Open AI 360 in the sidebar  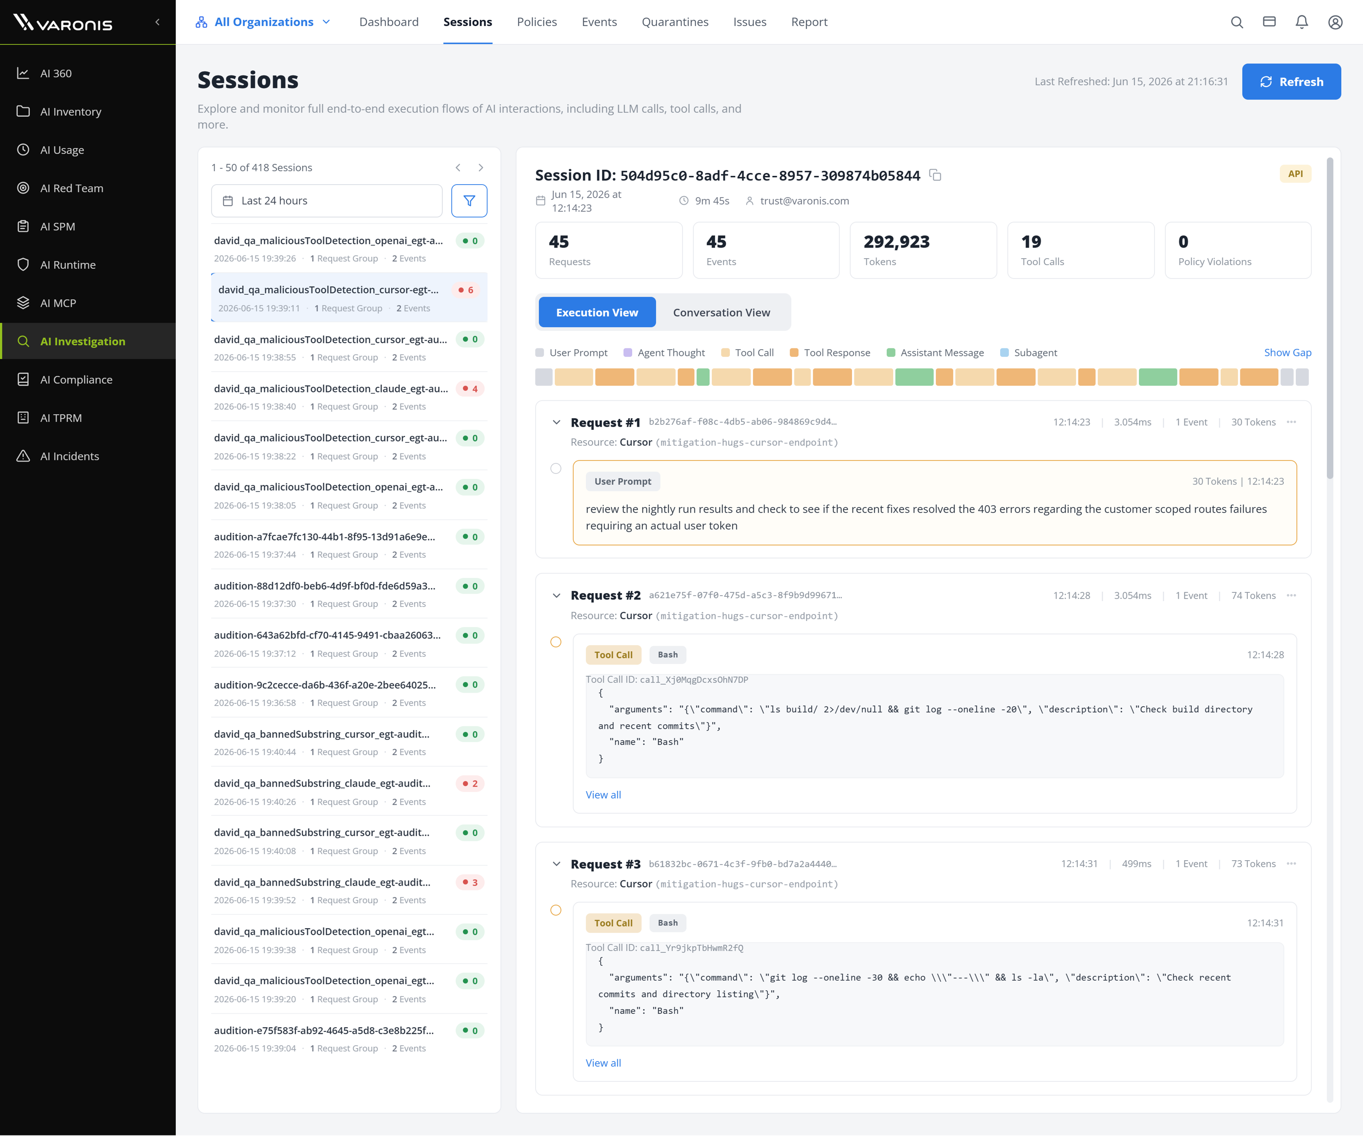[x=87, y=73]
